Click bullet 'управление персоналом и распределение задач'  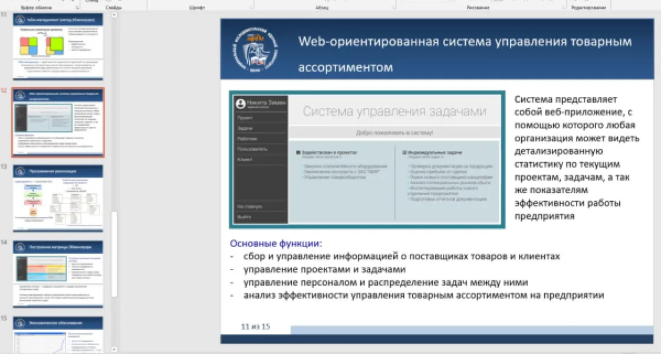[x=385, y=282]
